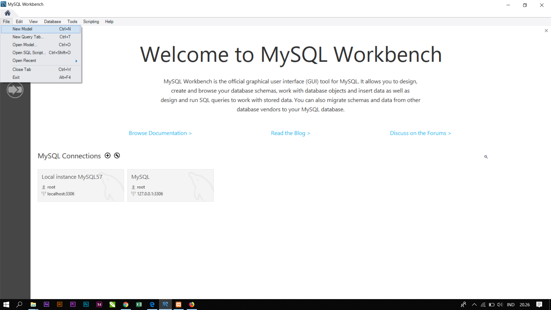Open the Database menu
Screen dimensions: 551x310
tap(53, 22)
